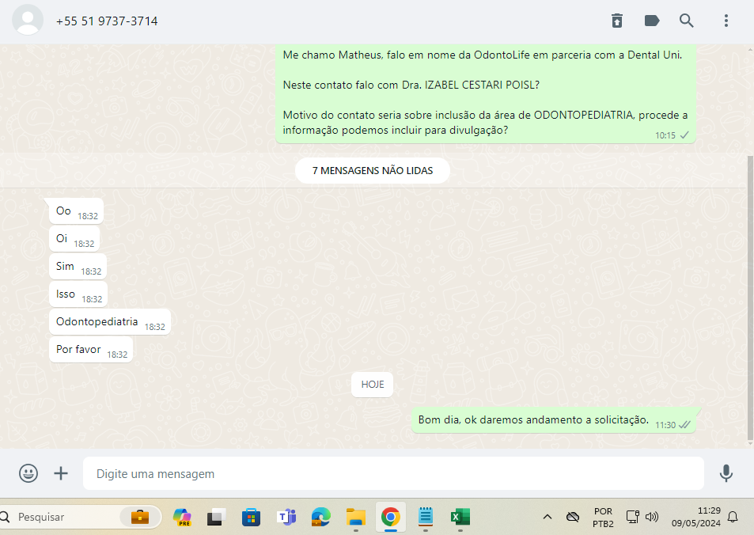Focus the 'Digite uma mensagem' text field
The width and height of the screenshot is (754, 535).
pyautogui.click(x=393, y=473)
